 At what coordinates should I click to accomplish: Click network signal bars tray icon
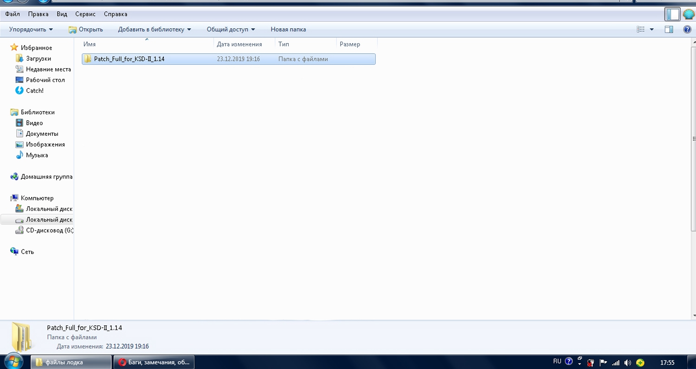point(616,363)
